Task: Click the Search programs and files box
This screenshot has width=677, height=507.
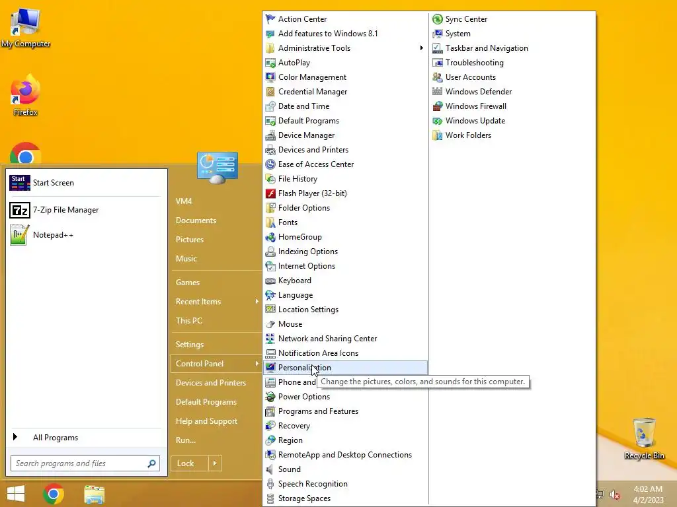Action: (x=85, y=463)
